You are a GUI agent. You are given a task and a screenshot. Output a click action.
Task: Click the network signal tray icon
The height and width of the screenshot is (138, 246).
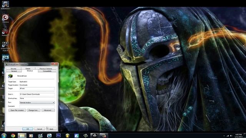[x=228, y=136]
